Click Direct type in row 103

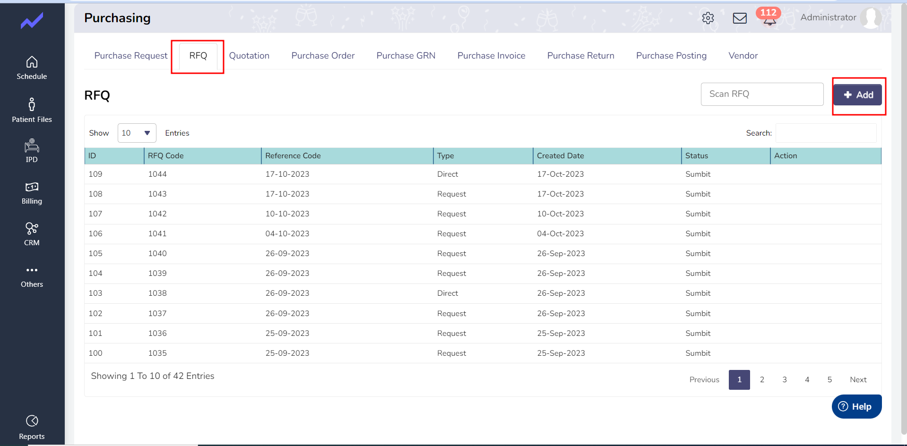[x=448, y=293]
